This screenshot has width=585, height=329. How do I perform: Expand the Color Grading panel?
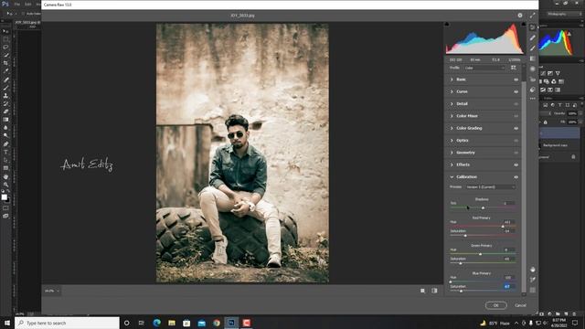click(x=452, y=128)
